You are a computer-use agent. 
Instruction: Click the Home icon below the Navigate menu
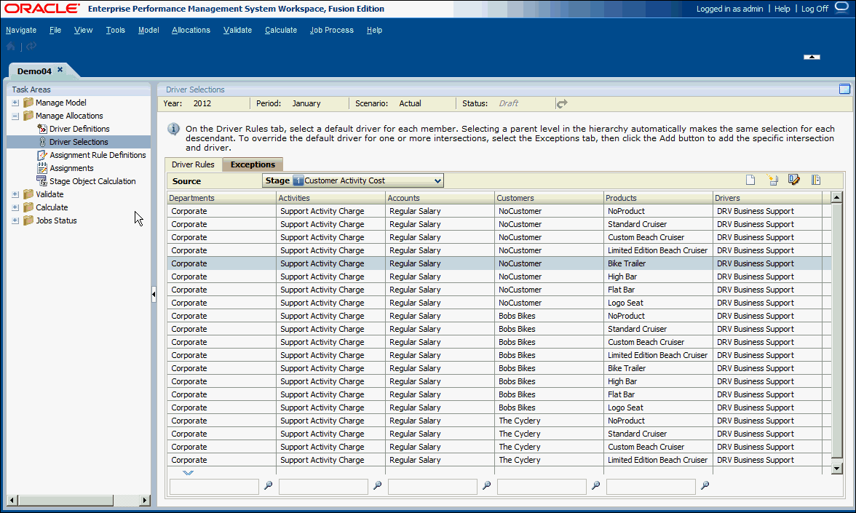tap(11, 46)
